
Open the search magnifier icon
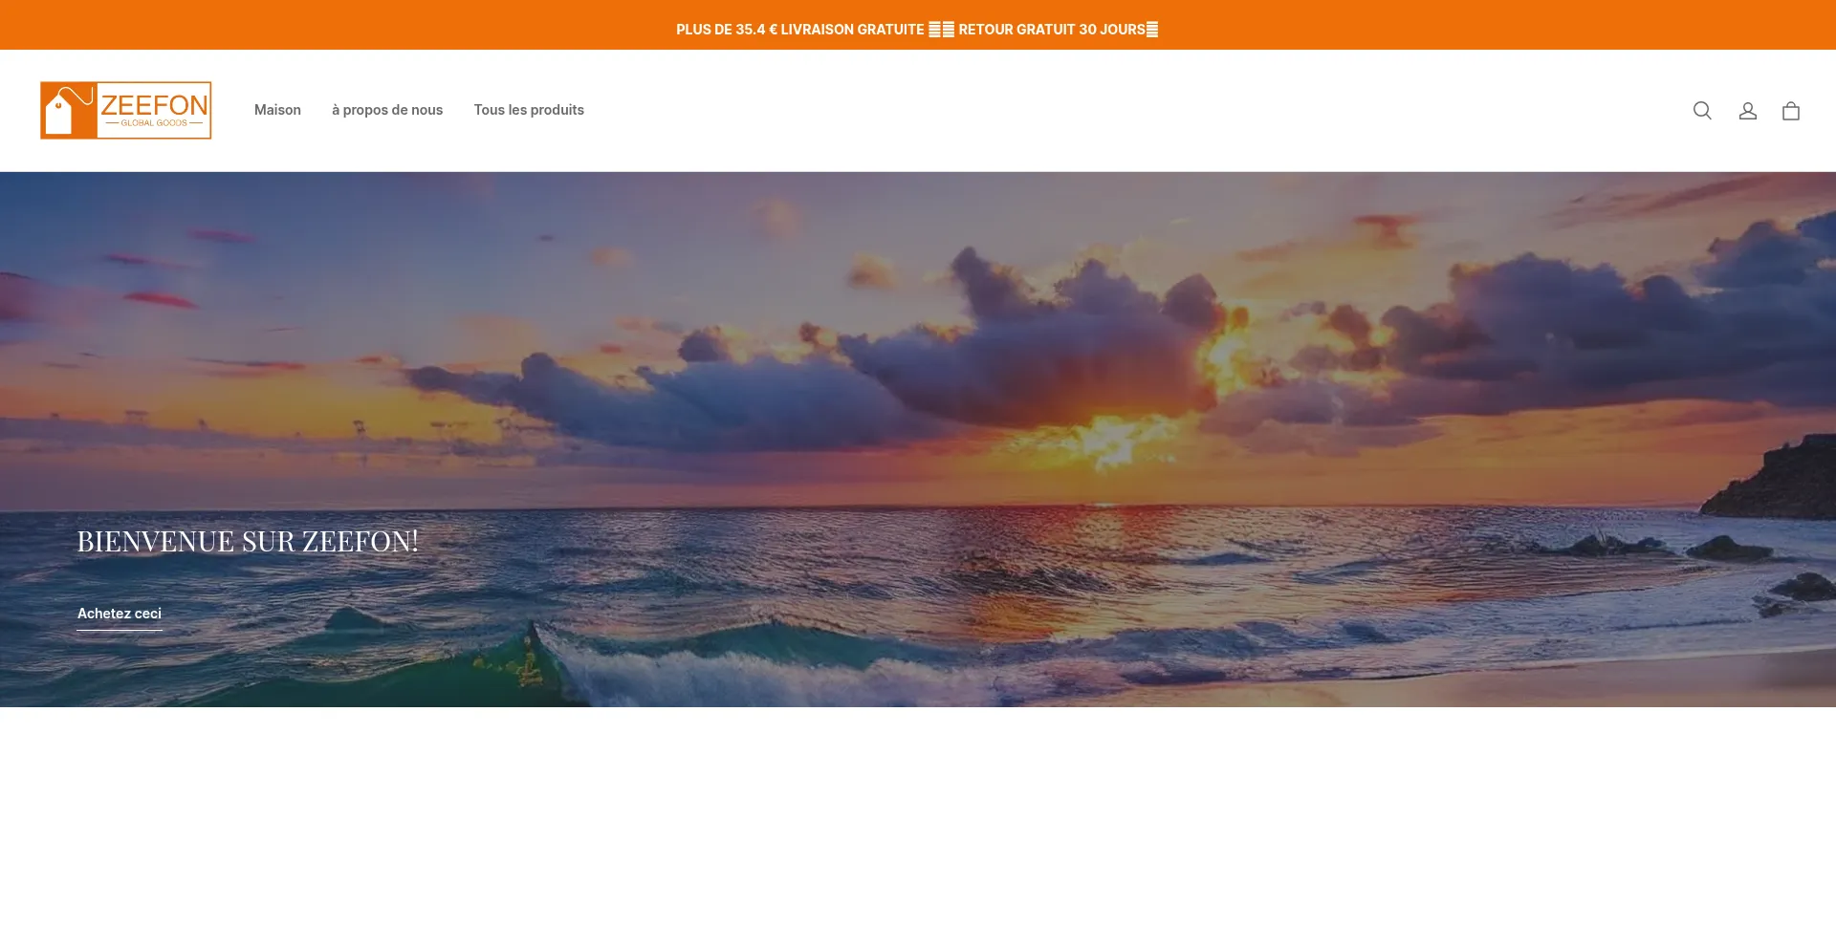(1702, 111)
